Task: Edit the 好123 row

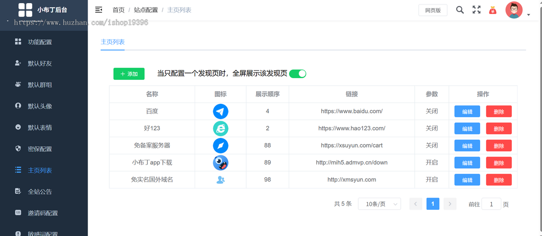Action: [x=467, y=129]
